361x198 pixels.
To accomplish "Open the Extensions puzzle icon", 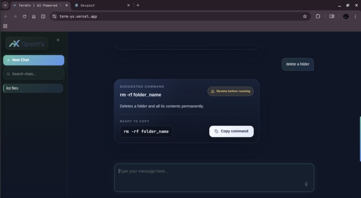I will tap(318, 16).
